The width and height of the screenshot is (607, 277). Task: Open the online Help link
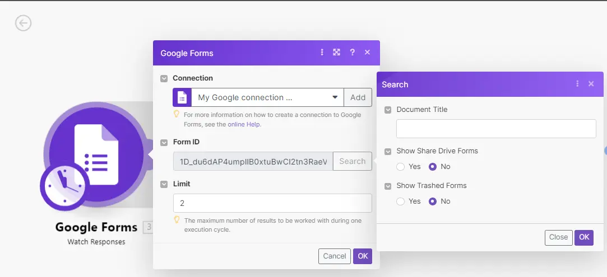pos(244,124)
